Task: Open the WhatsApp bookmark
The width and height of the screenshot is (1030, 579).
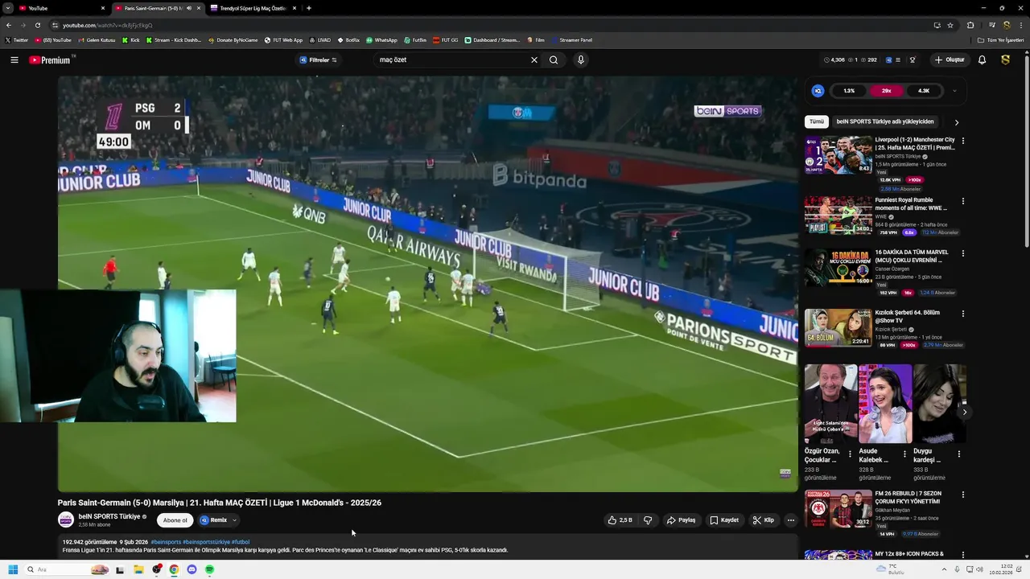Action: (381, 39)
